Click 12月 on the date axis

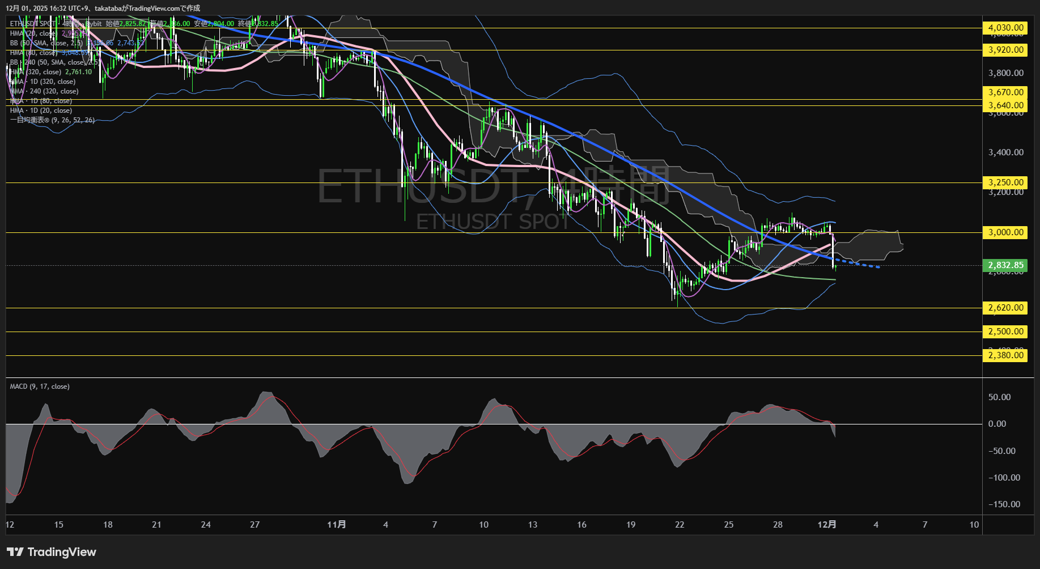tap(828, 525)
